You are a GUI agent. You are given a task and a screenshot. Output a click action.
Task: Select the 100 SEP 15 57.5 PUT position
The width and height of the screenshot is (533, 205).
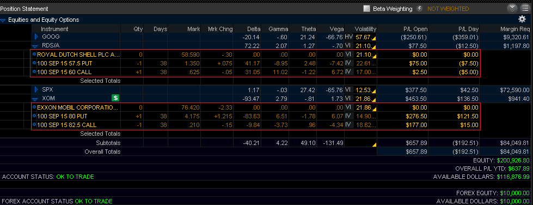point(65,63)
